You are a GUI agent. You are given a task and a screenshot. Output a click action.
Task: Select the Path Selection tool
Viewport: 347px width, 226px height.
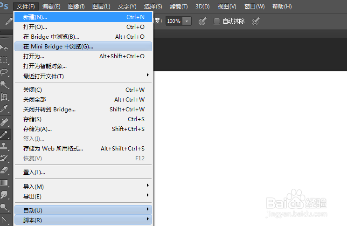pos(4,220)
